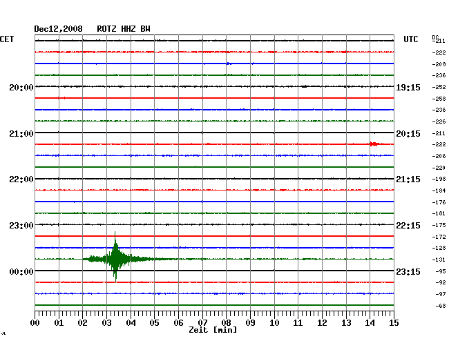
Task: Select minute tick label 05
Action: pyautogui.click(x=154, y=322)
